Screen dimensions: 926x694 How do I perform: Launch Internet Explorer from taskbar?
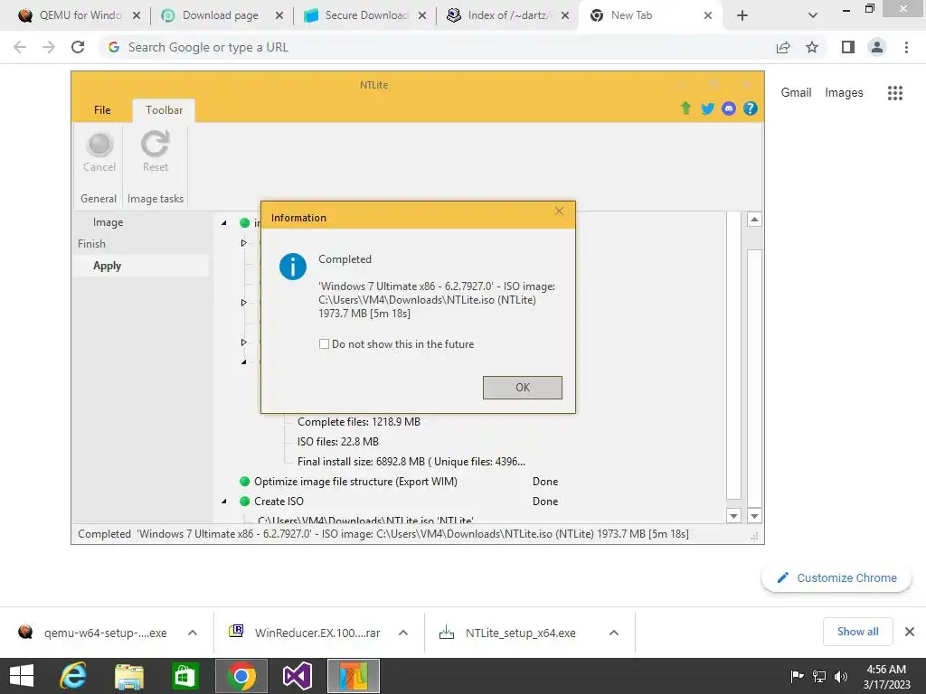point(73,676)
